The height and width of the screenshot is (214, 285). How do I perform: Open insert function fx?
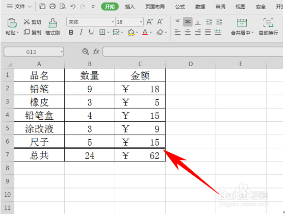(96, 51)
